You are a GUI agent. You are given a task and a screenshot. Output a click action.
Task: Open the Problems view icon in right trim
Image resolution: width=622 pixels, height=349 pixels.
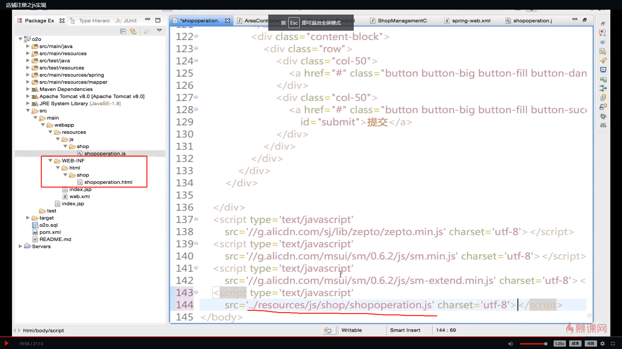[603, 33]
